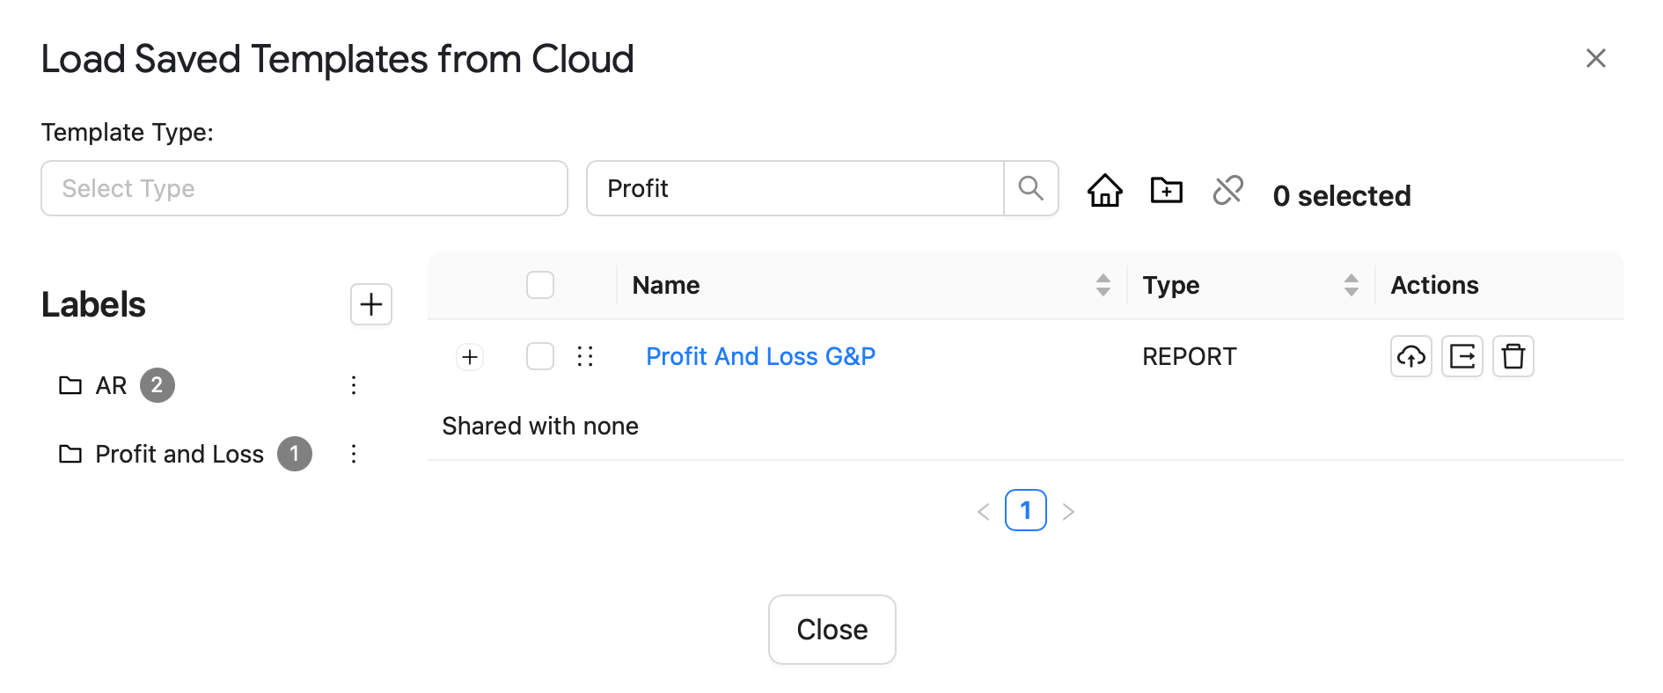Delete the Profit And Loss G&P template
Image resolution: width=1663 pixels, height=693 pixels.
(1513, 356)
